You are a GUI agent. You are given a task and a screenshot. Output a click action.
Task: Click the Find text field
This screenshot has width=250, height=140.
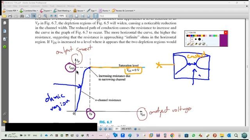109,16
